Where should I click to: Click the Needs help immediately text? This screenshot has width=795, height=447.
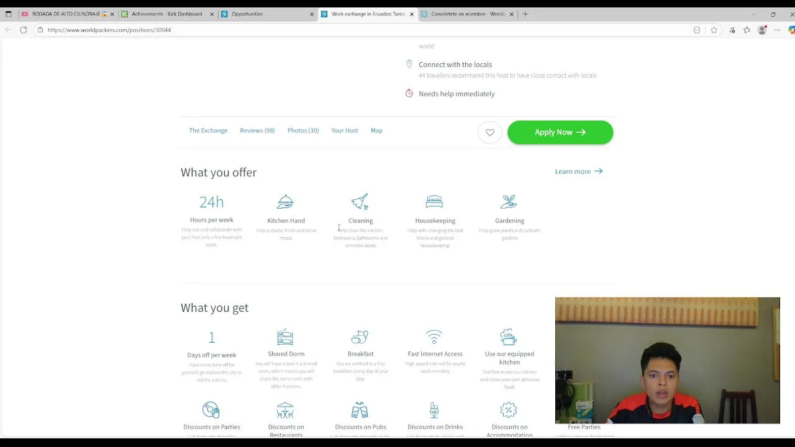click(457, 94)
